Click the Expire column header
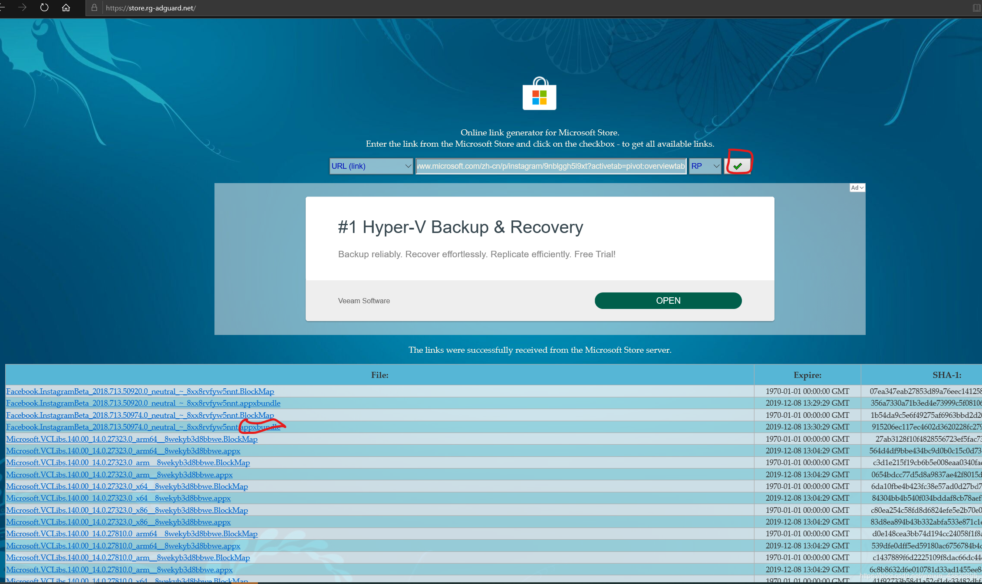 click(807, 375)
